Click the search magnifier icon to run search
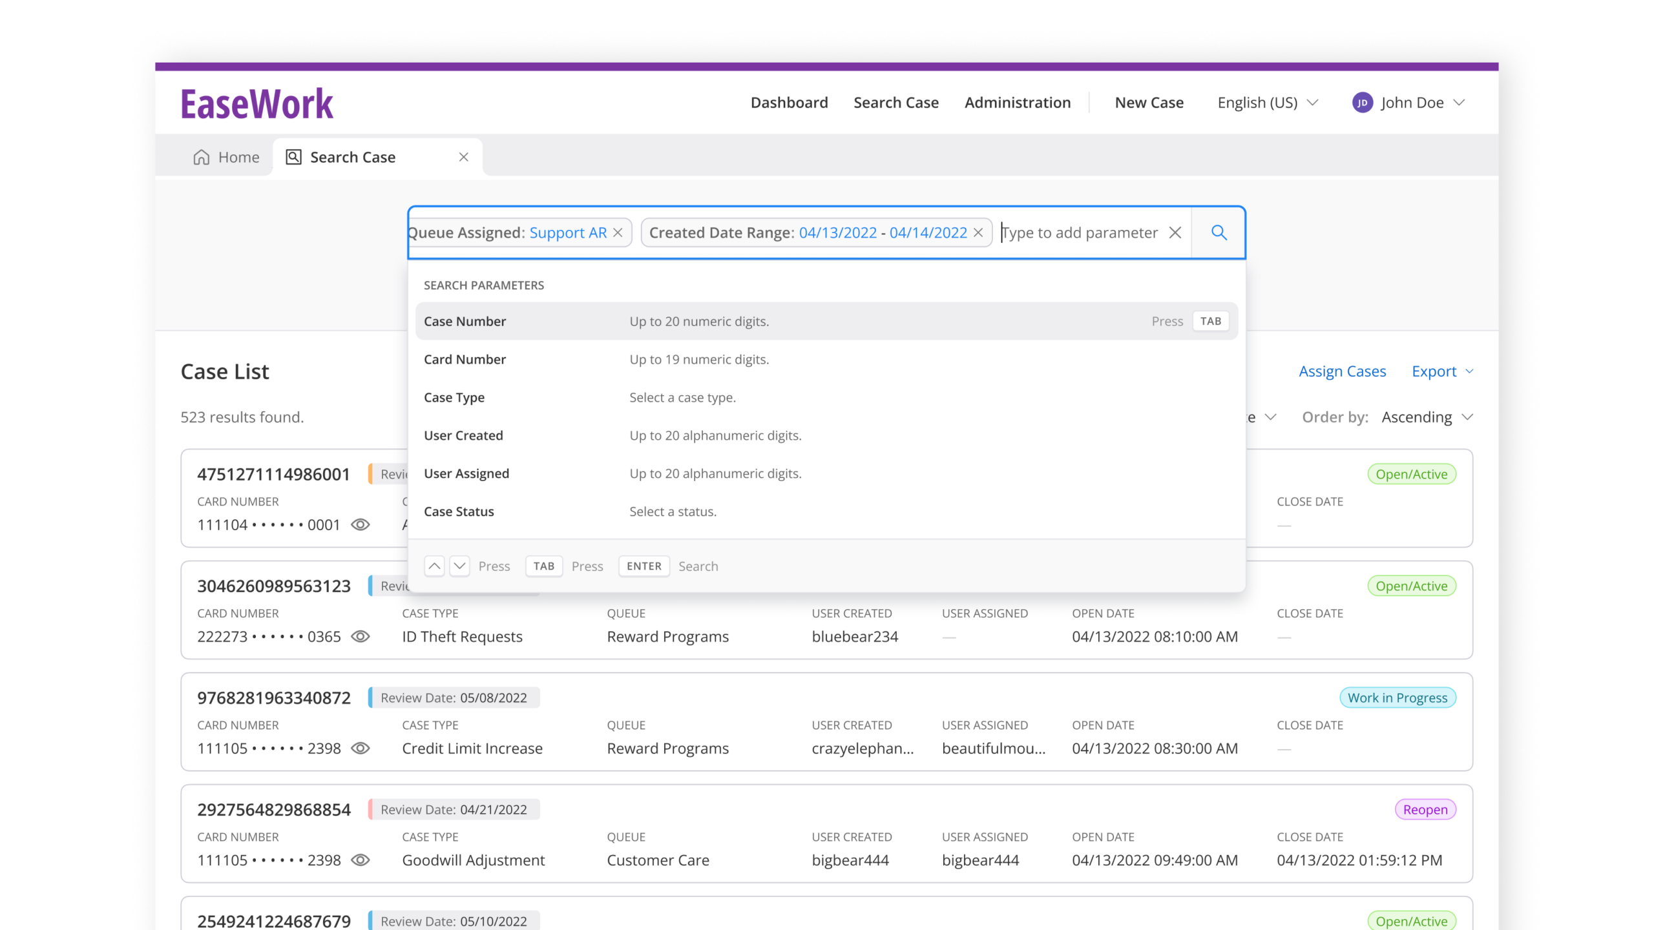This screenshot has height=930, width=1654. [1219, 232]
